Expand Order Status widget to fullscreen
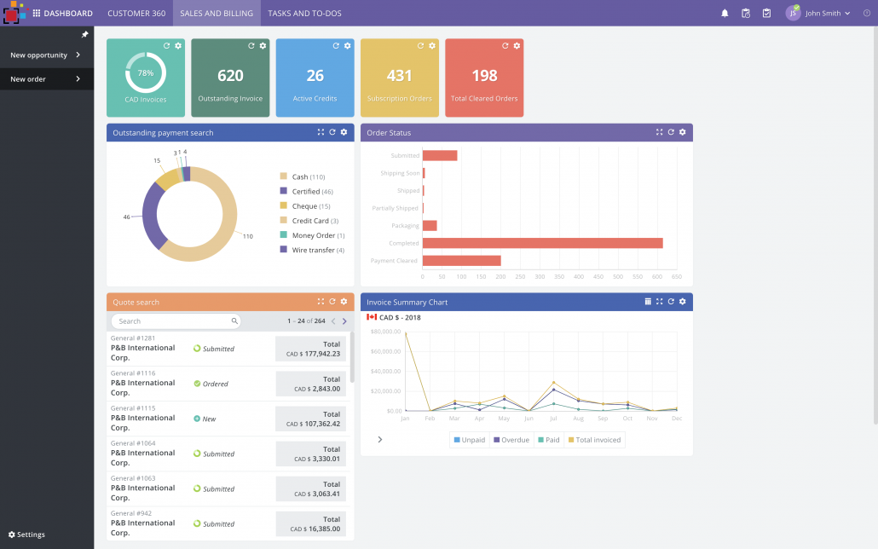The image size is (878, 549). tap(659, 132)
